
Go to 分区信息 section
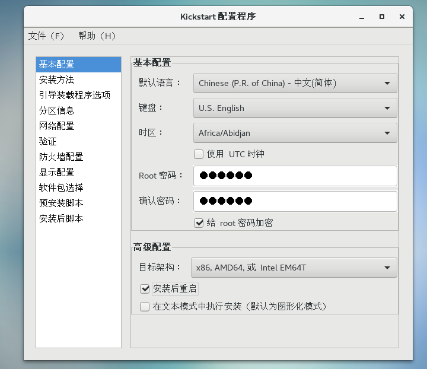coord(78,110)
